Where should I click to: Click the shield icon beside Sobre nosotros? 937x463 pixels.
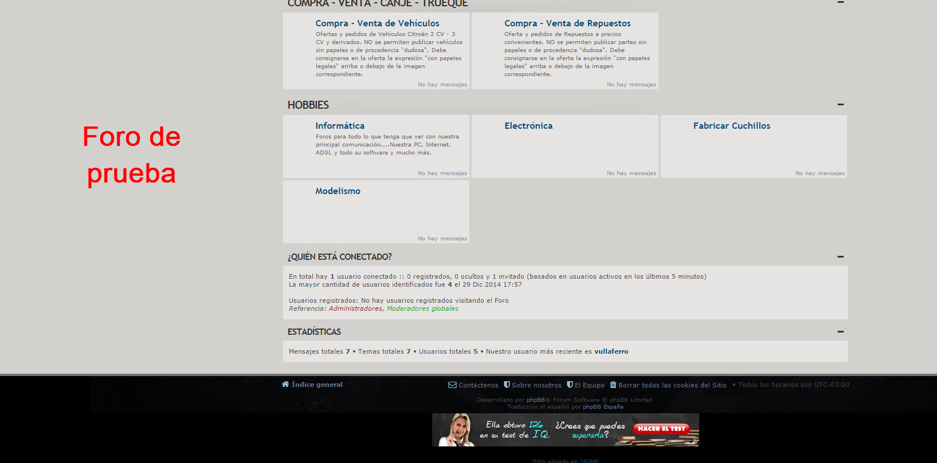click(507, 385)
